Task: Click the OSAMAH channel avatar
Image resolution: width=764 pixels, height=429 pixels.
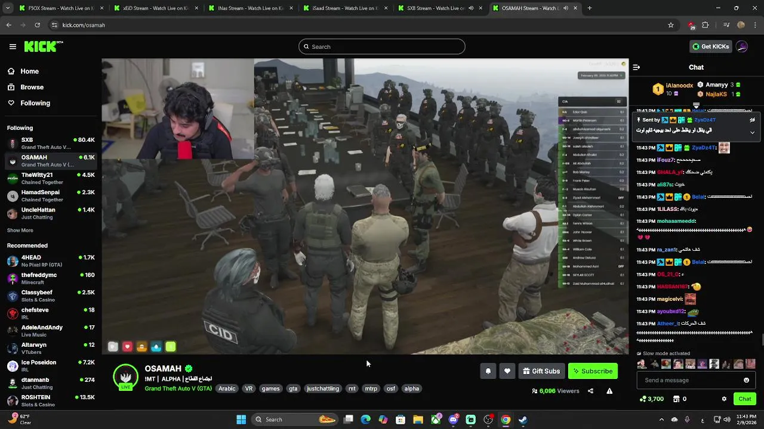Action: tap(125, 377)
